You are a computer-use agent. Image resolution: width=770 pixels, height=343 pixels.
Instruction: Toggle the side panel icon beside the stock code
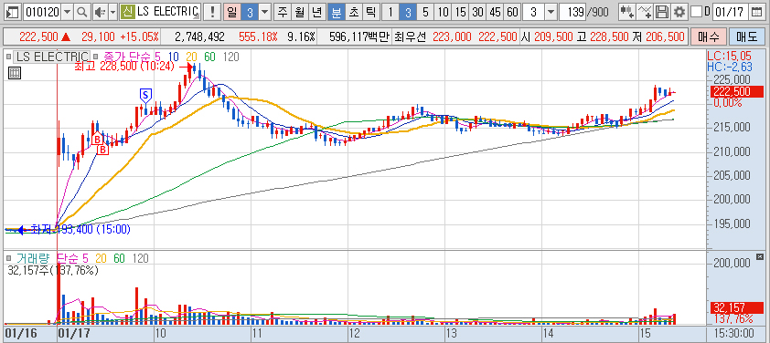click(x=13, y=12)
